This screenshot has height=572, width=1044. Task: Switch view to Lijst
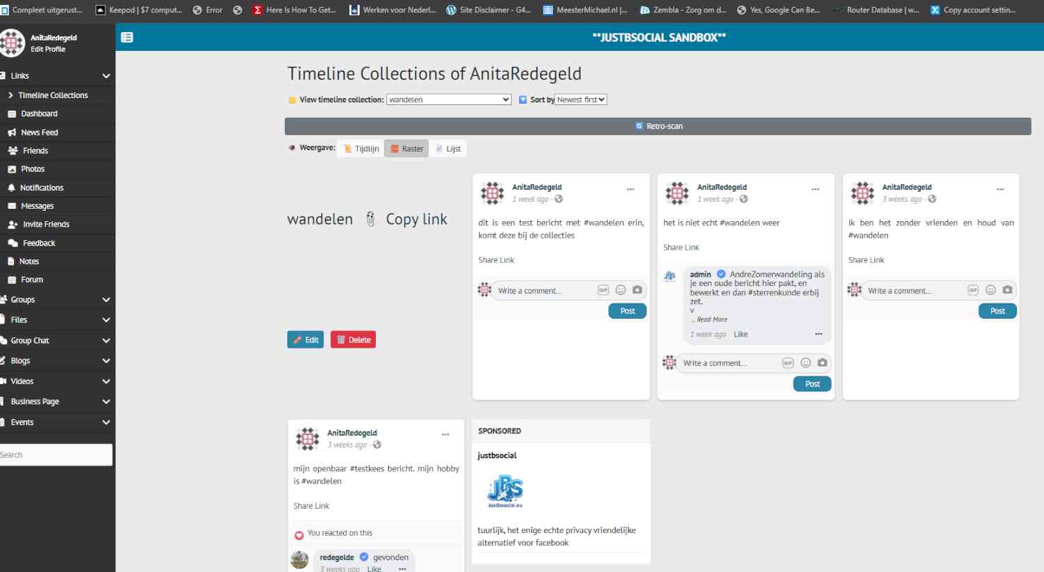(x=448, y=149)
